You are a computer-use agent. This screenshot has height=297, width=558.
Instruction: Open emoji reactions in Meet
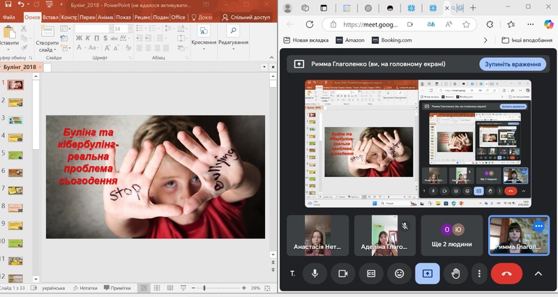tap(399, 274)
